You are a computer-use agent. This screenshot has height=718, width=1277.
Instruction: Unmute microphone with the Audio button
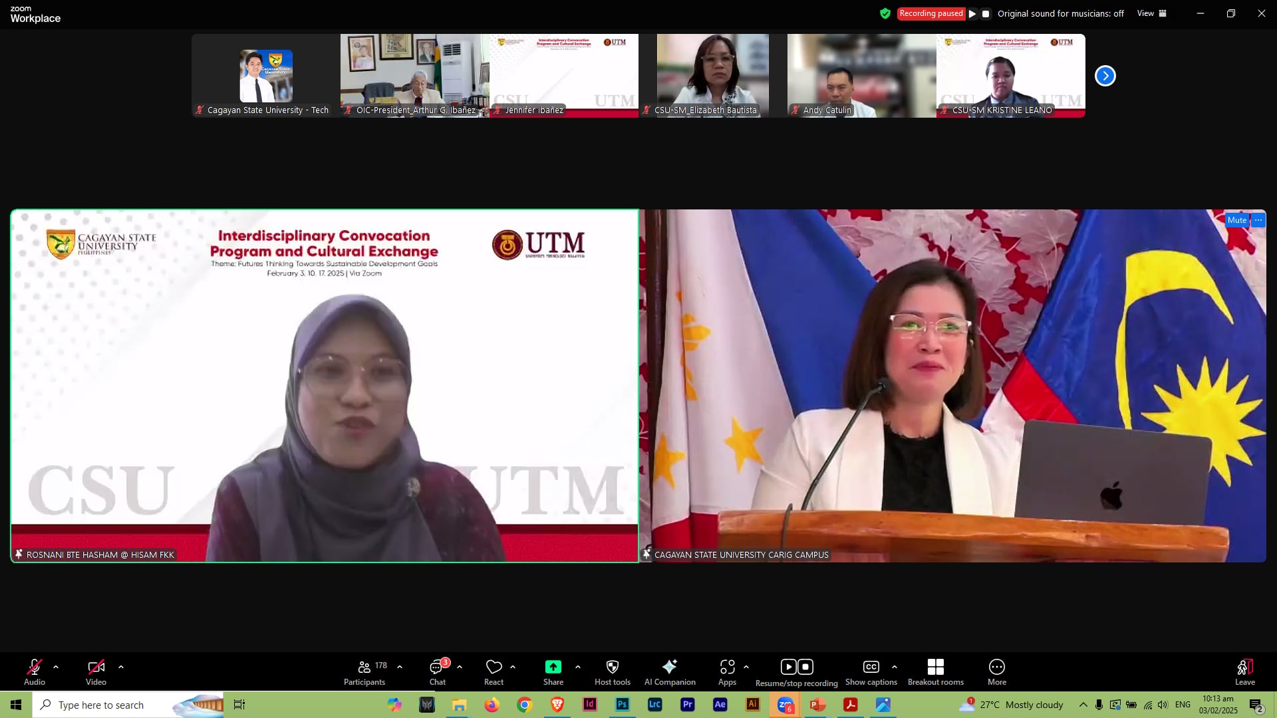35,671
